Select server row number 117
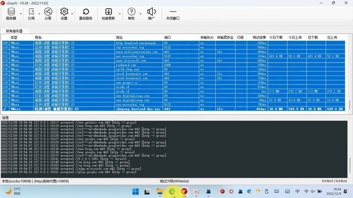 (x=173, y=78)
